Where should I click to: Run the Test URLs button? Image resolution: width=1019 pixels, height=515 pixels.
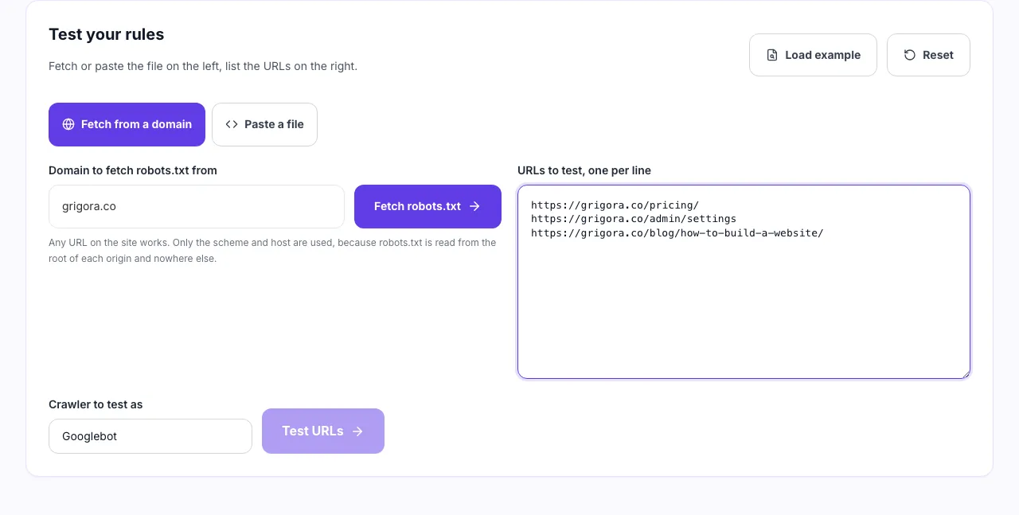[323, 431]
